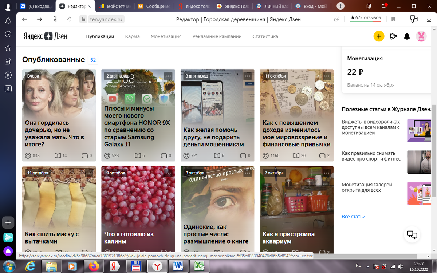Click the browser forward arrow
This screenshot has width=437, height=273.
(40, 19)
